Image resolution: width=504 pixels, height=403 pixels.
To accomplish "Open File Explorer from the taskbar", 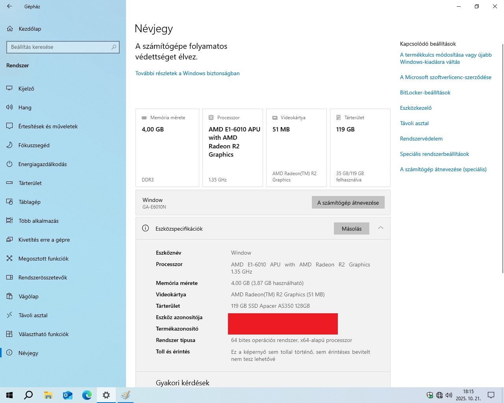I will click(x=48, y=395).
